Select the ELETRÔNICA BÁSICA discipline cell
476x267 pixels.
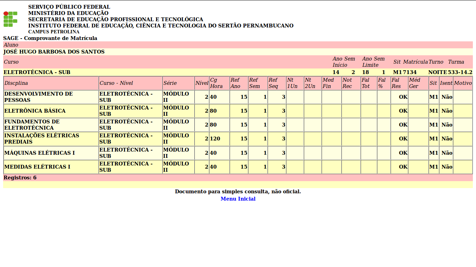pyautogui.click(x=51, y=111)
